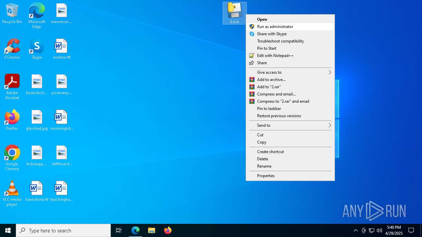The image size is (422, 237).
Task: Expand the Send to submenu
Action: (290, 125)
